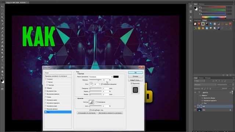Click the lock icon on Фон layer
This screenshot has width=235, height=132.
coord(230,110)
